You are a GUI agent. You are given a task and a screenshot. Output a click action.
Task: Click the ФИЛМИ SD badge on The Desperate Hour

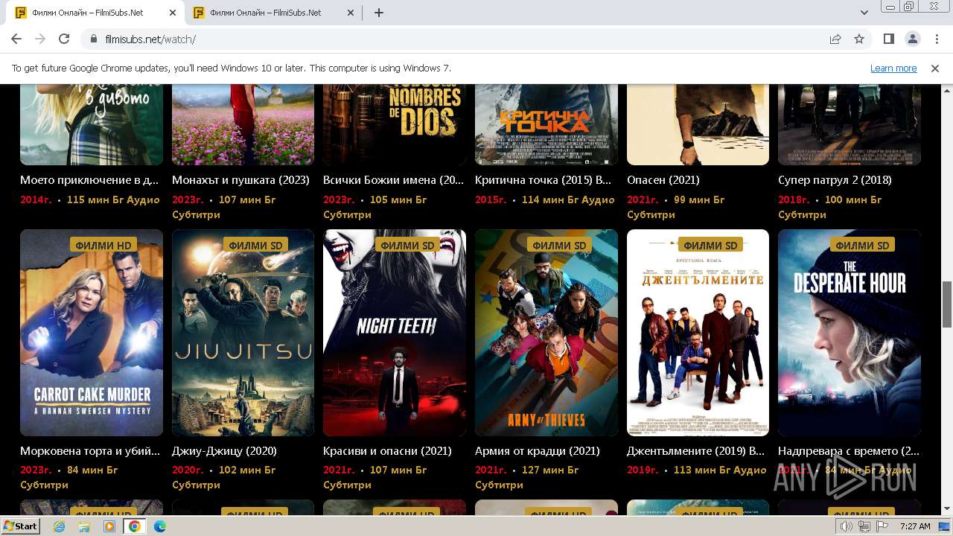[862, 245]
